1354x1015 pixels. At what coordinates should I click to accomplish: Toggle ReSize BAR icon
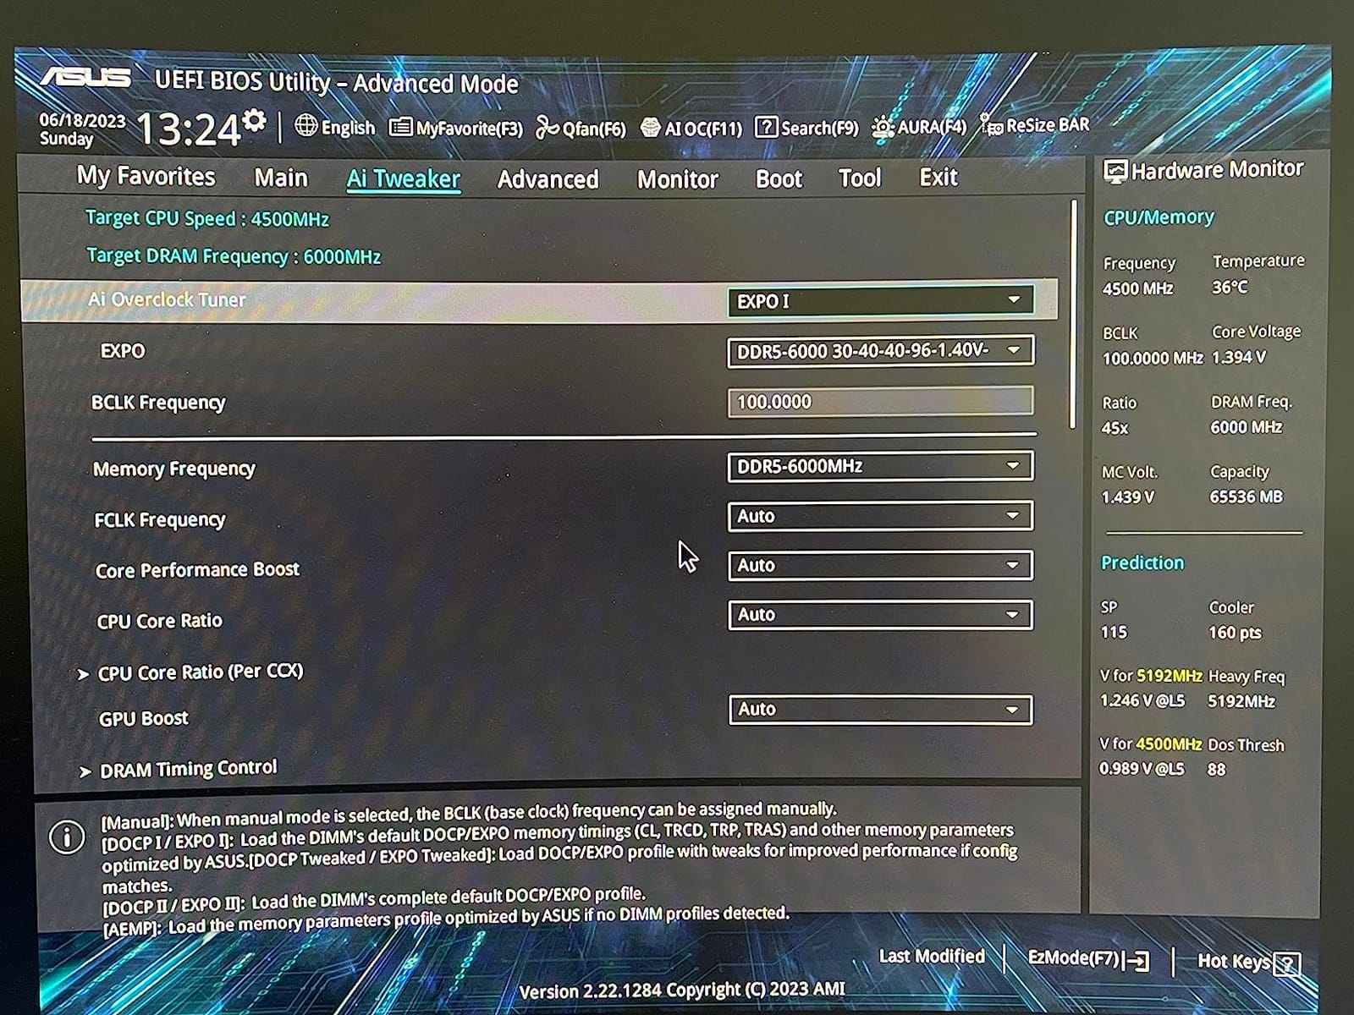[991, 125]
